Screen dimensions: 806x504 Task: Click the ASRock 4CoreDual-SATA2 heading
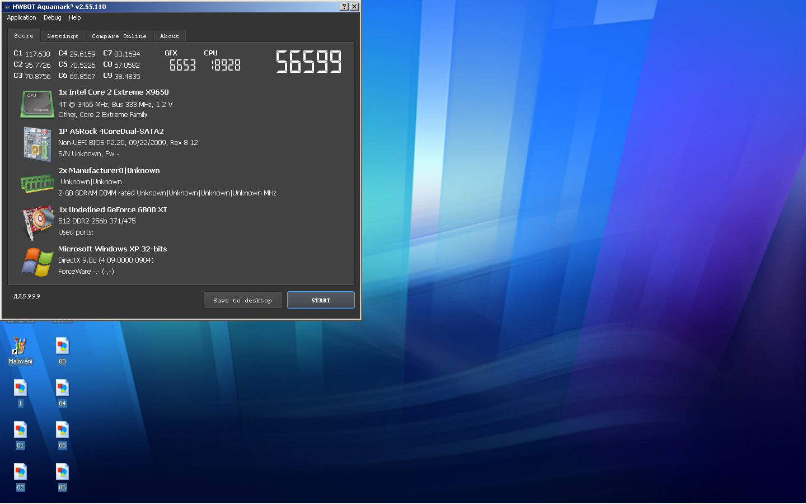[111, 132]
